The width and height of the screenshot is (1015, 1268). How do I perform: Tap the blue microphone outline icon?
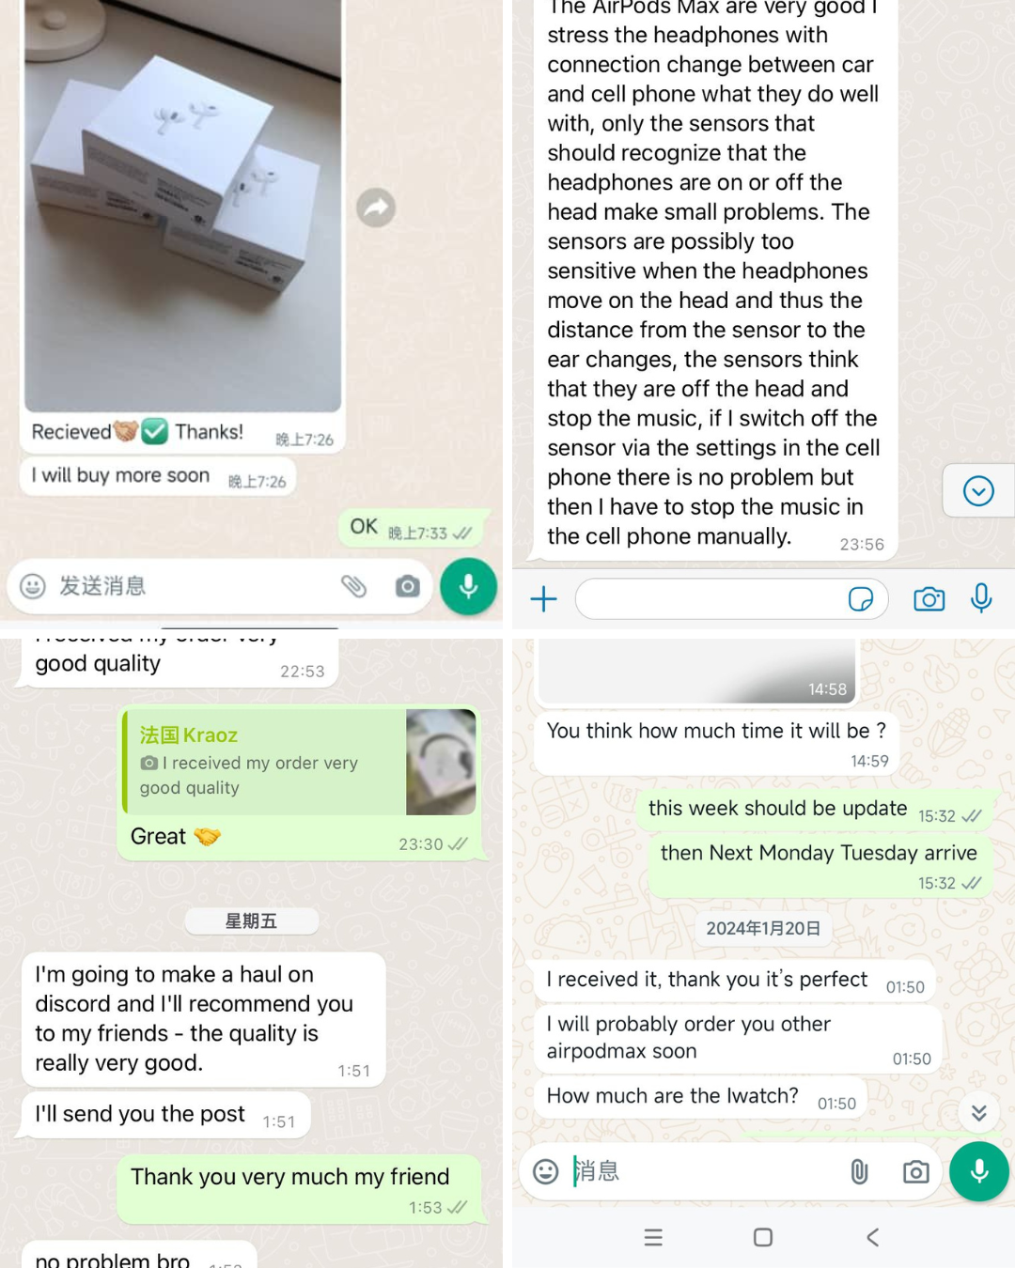pos(981,598)
